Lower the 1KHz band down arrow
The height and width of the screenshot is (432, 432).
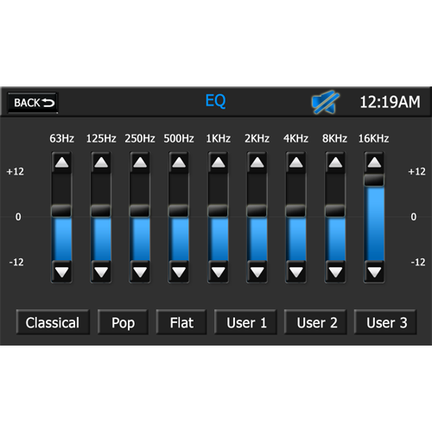(x=218, y=271)
